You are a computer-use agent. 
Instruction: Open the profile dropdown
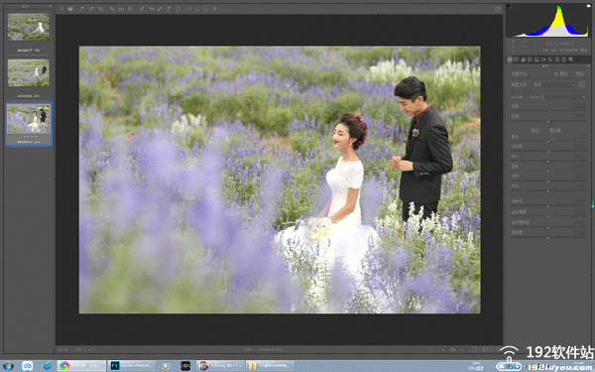click(x=555, y=84)
